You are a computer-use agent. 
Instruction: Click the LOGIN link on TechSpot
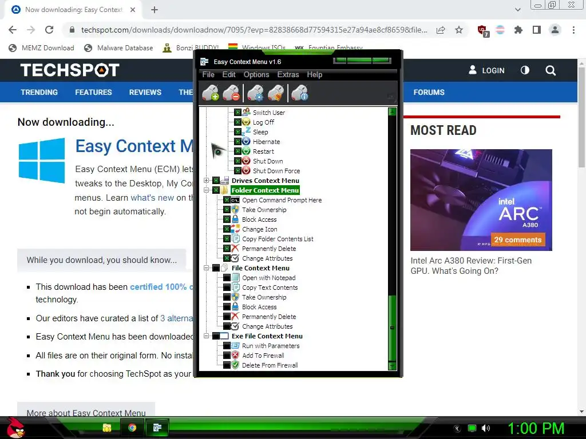(x=486, y=70)
